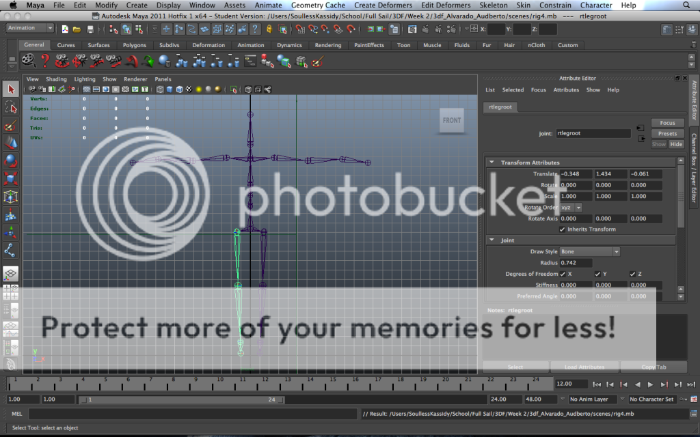This screenshot has width=700, height=437.
Task: Toggle the X Degrees of Freedom checkbox
Action: coord(563,274)
